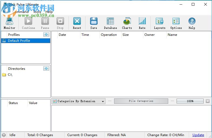Image resolution: width=212 pixels, height=138 pixels.
Task: Click the Continue play icon
Action: pyautogui.click(x=28, y=21)
